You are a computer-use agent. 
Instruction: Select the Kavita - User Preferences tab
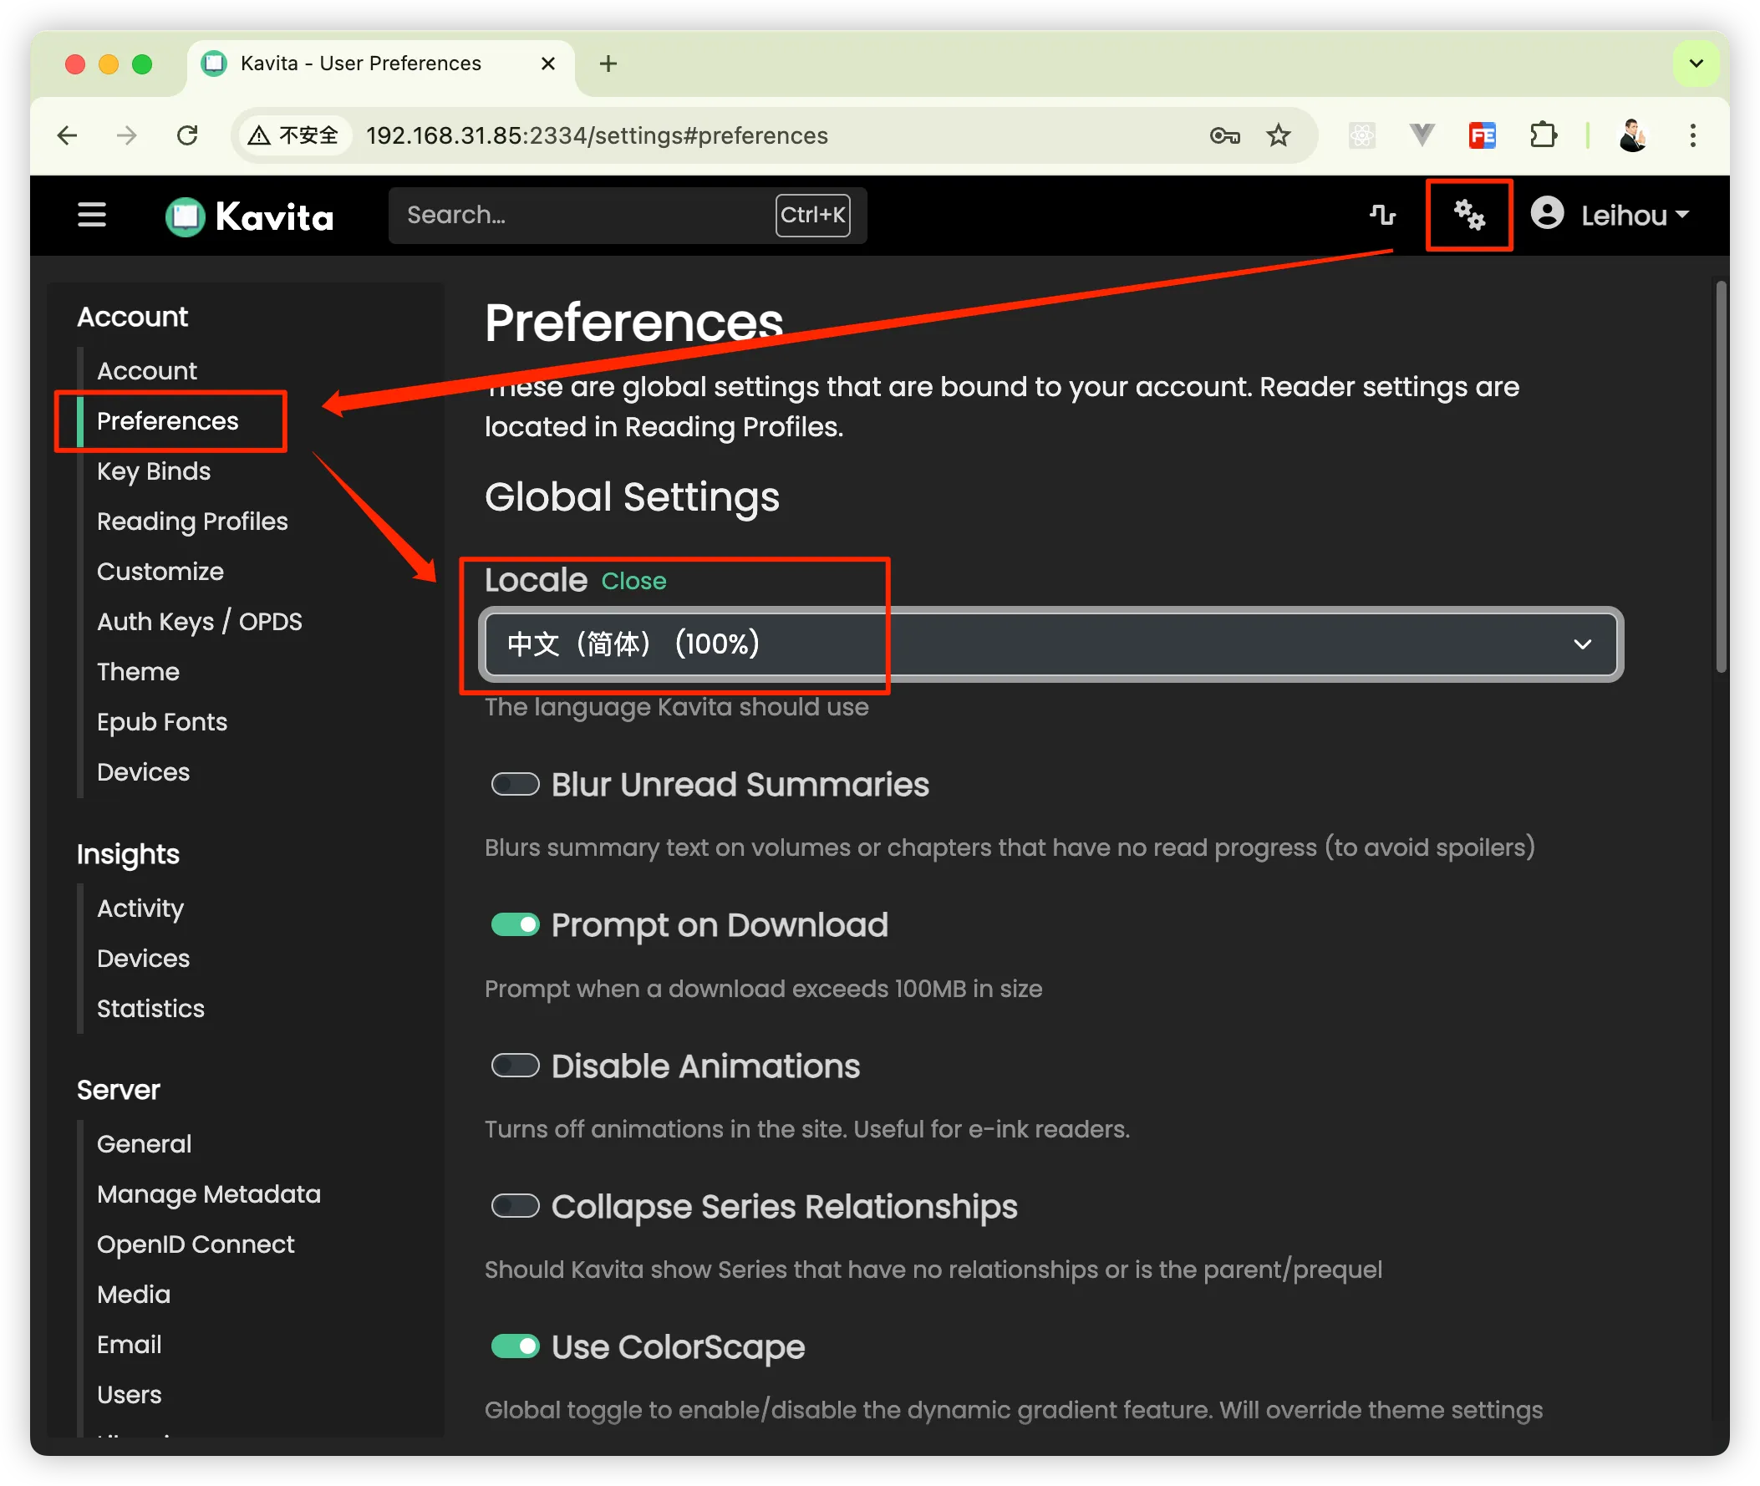pos(381,64)
